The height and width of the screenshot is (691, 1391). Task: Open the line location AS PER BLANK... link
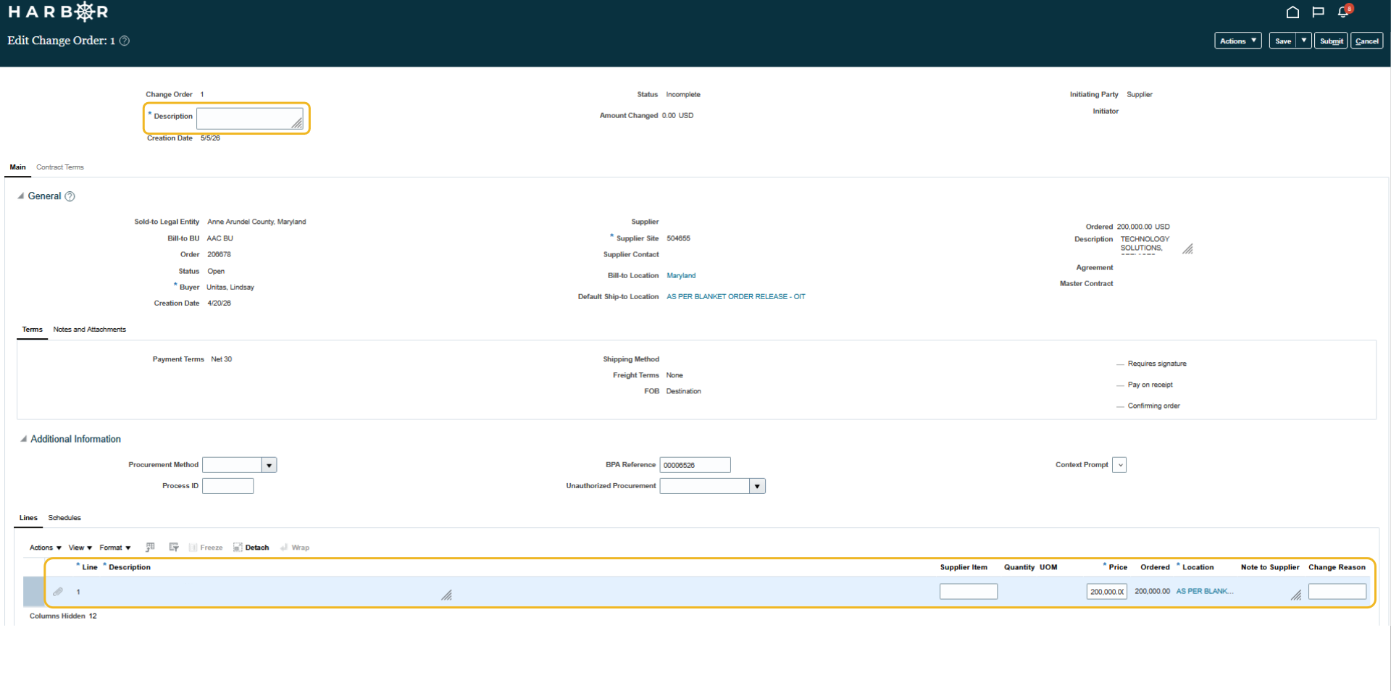point(1205,592)
